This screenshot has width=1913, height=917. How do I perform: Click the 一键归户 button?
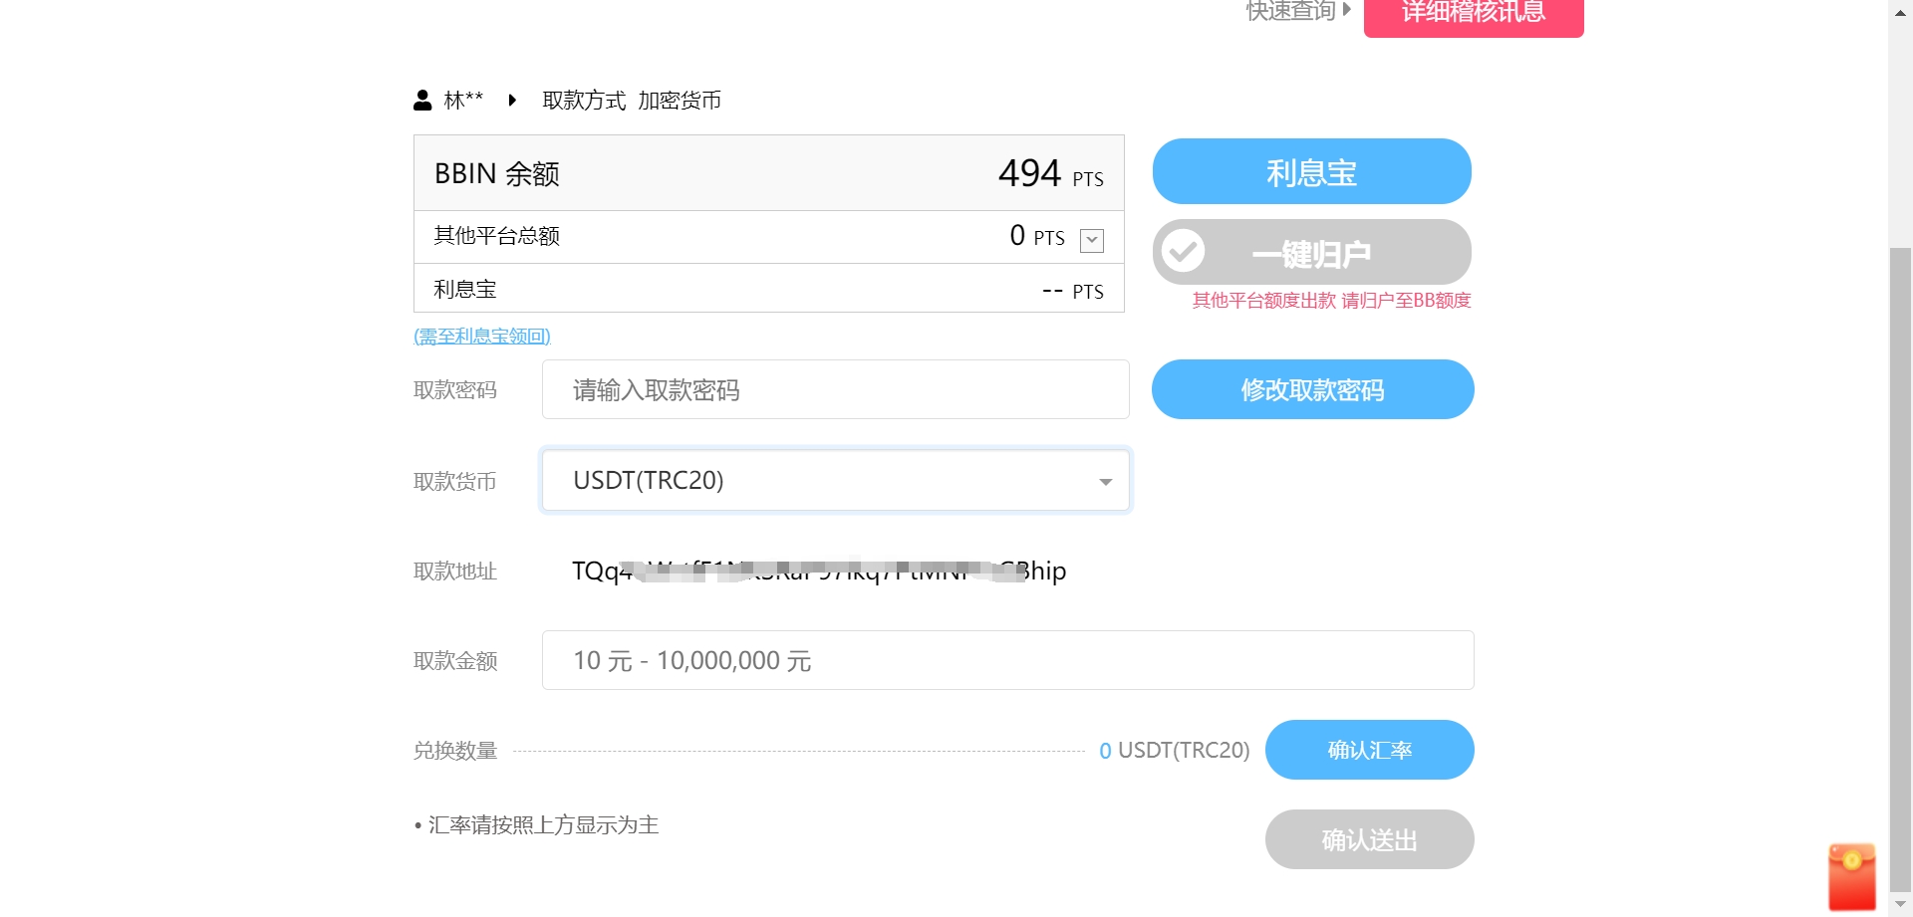[1311, 253]
